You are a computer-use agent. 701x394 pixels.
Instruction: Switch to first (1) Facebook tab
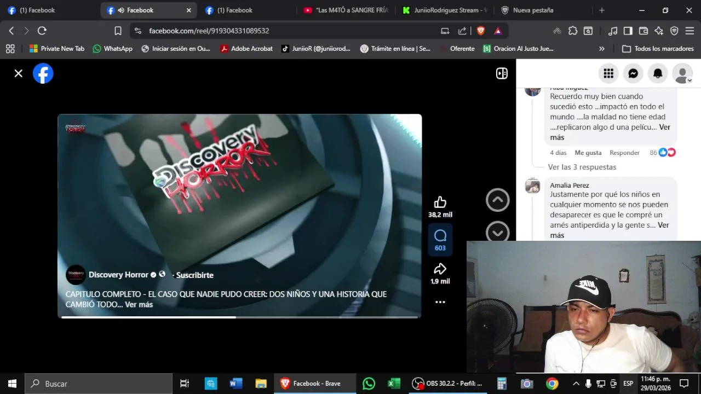point(49,10)
